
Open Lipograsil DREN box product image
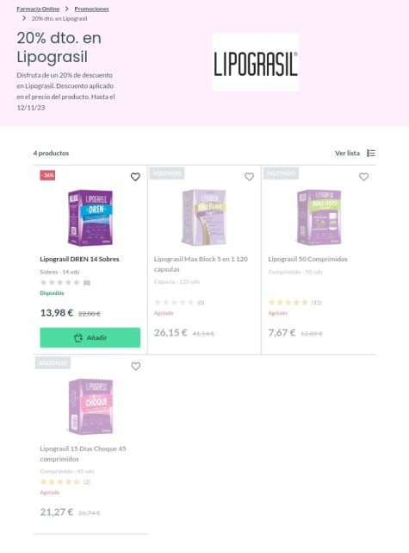coord(90,217)
